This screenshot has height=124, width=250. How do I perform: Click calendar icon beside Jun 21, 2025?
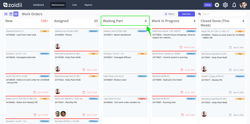click(182, 92)
